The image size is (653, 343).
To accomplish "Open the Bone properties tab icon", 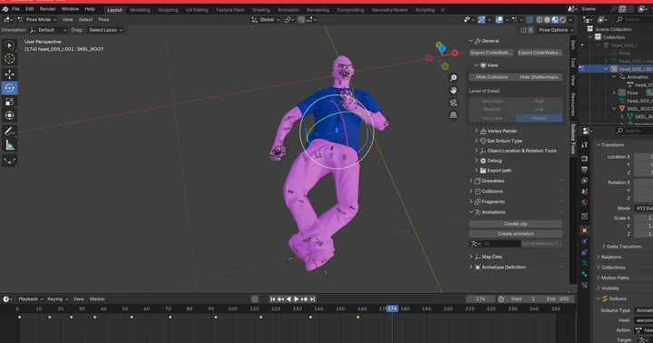I will [585, 274].
